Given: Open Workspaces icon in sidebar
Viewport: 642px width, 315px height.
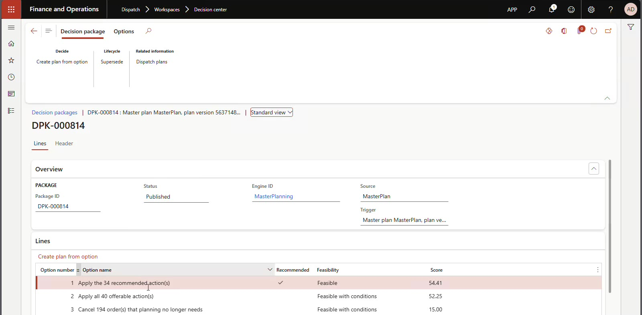Looking at the screenshot, I should coord(11,94).
